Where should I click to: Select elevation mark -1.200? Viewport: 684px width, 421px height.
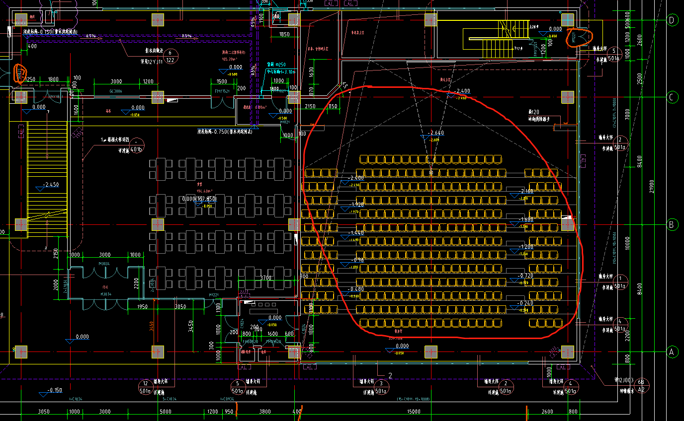point(526,247)
